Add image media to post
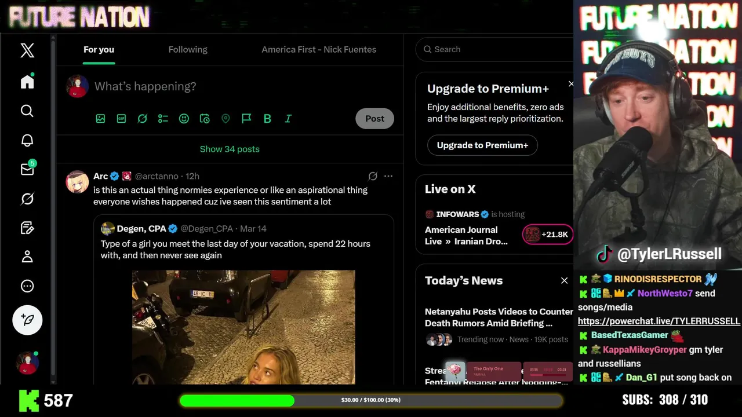The height and width of the screenshot is (417, 742). pos(100,118)
